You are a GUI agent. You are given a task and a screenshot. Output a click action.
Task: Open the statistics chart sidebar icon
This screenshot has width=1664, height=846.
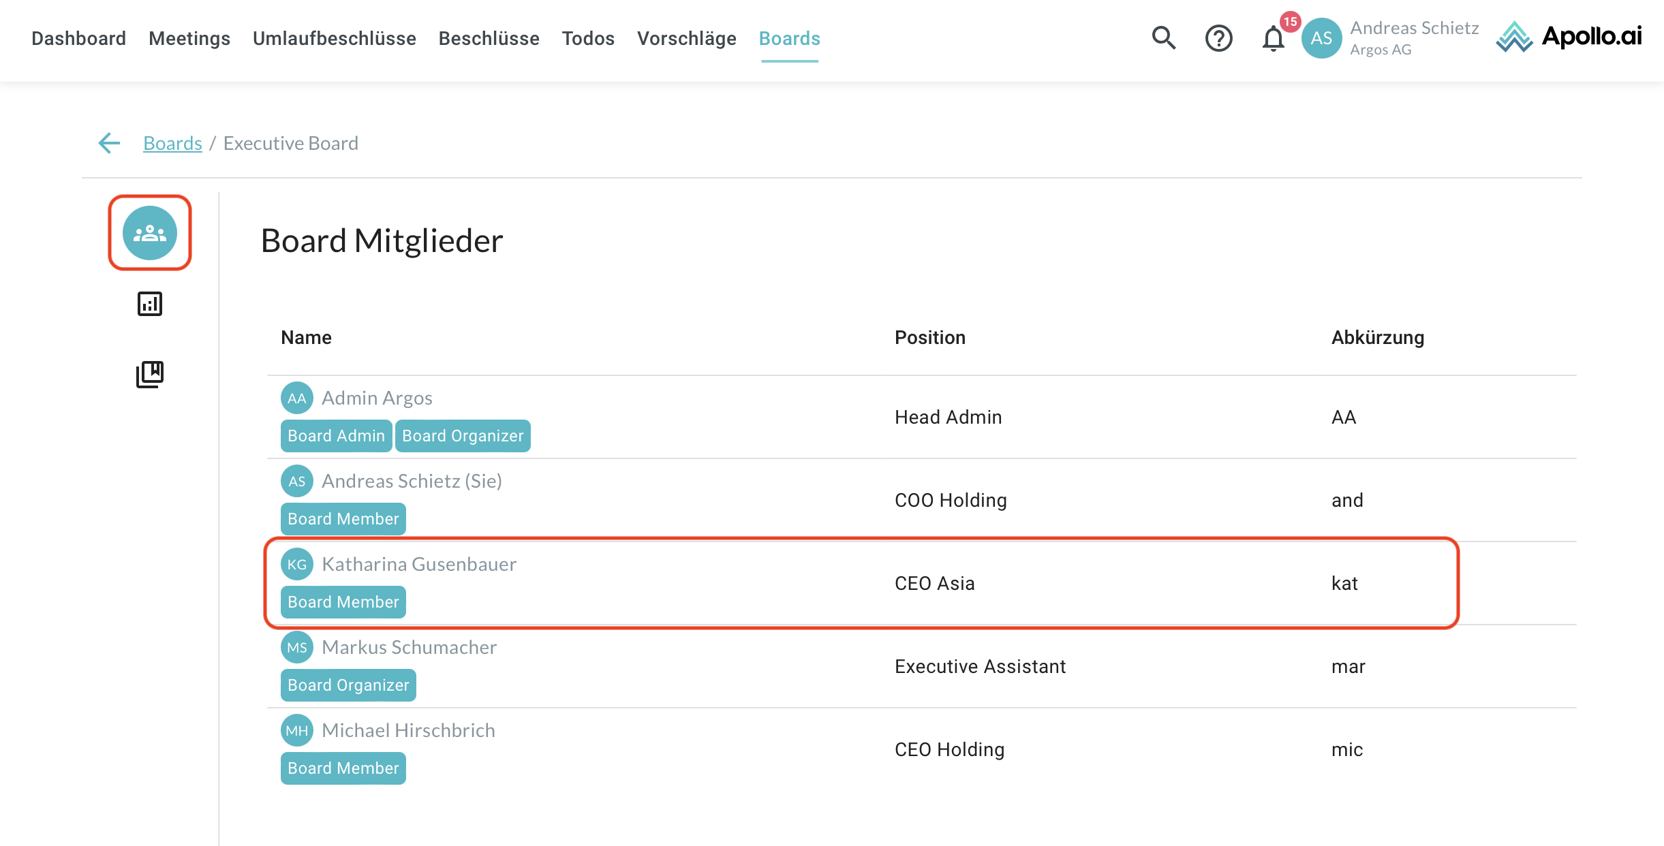pos(150,304)
